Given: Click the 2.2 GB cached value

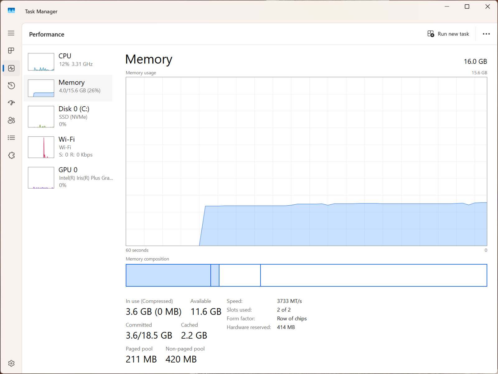Looking at the screenshot, I should (194, 335).
